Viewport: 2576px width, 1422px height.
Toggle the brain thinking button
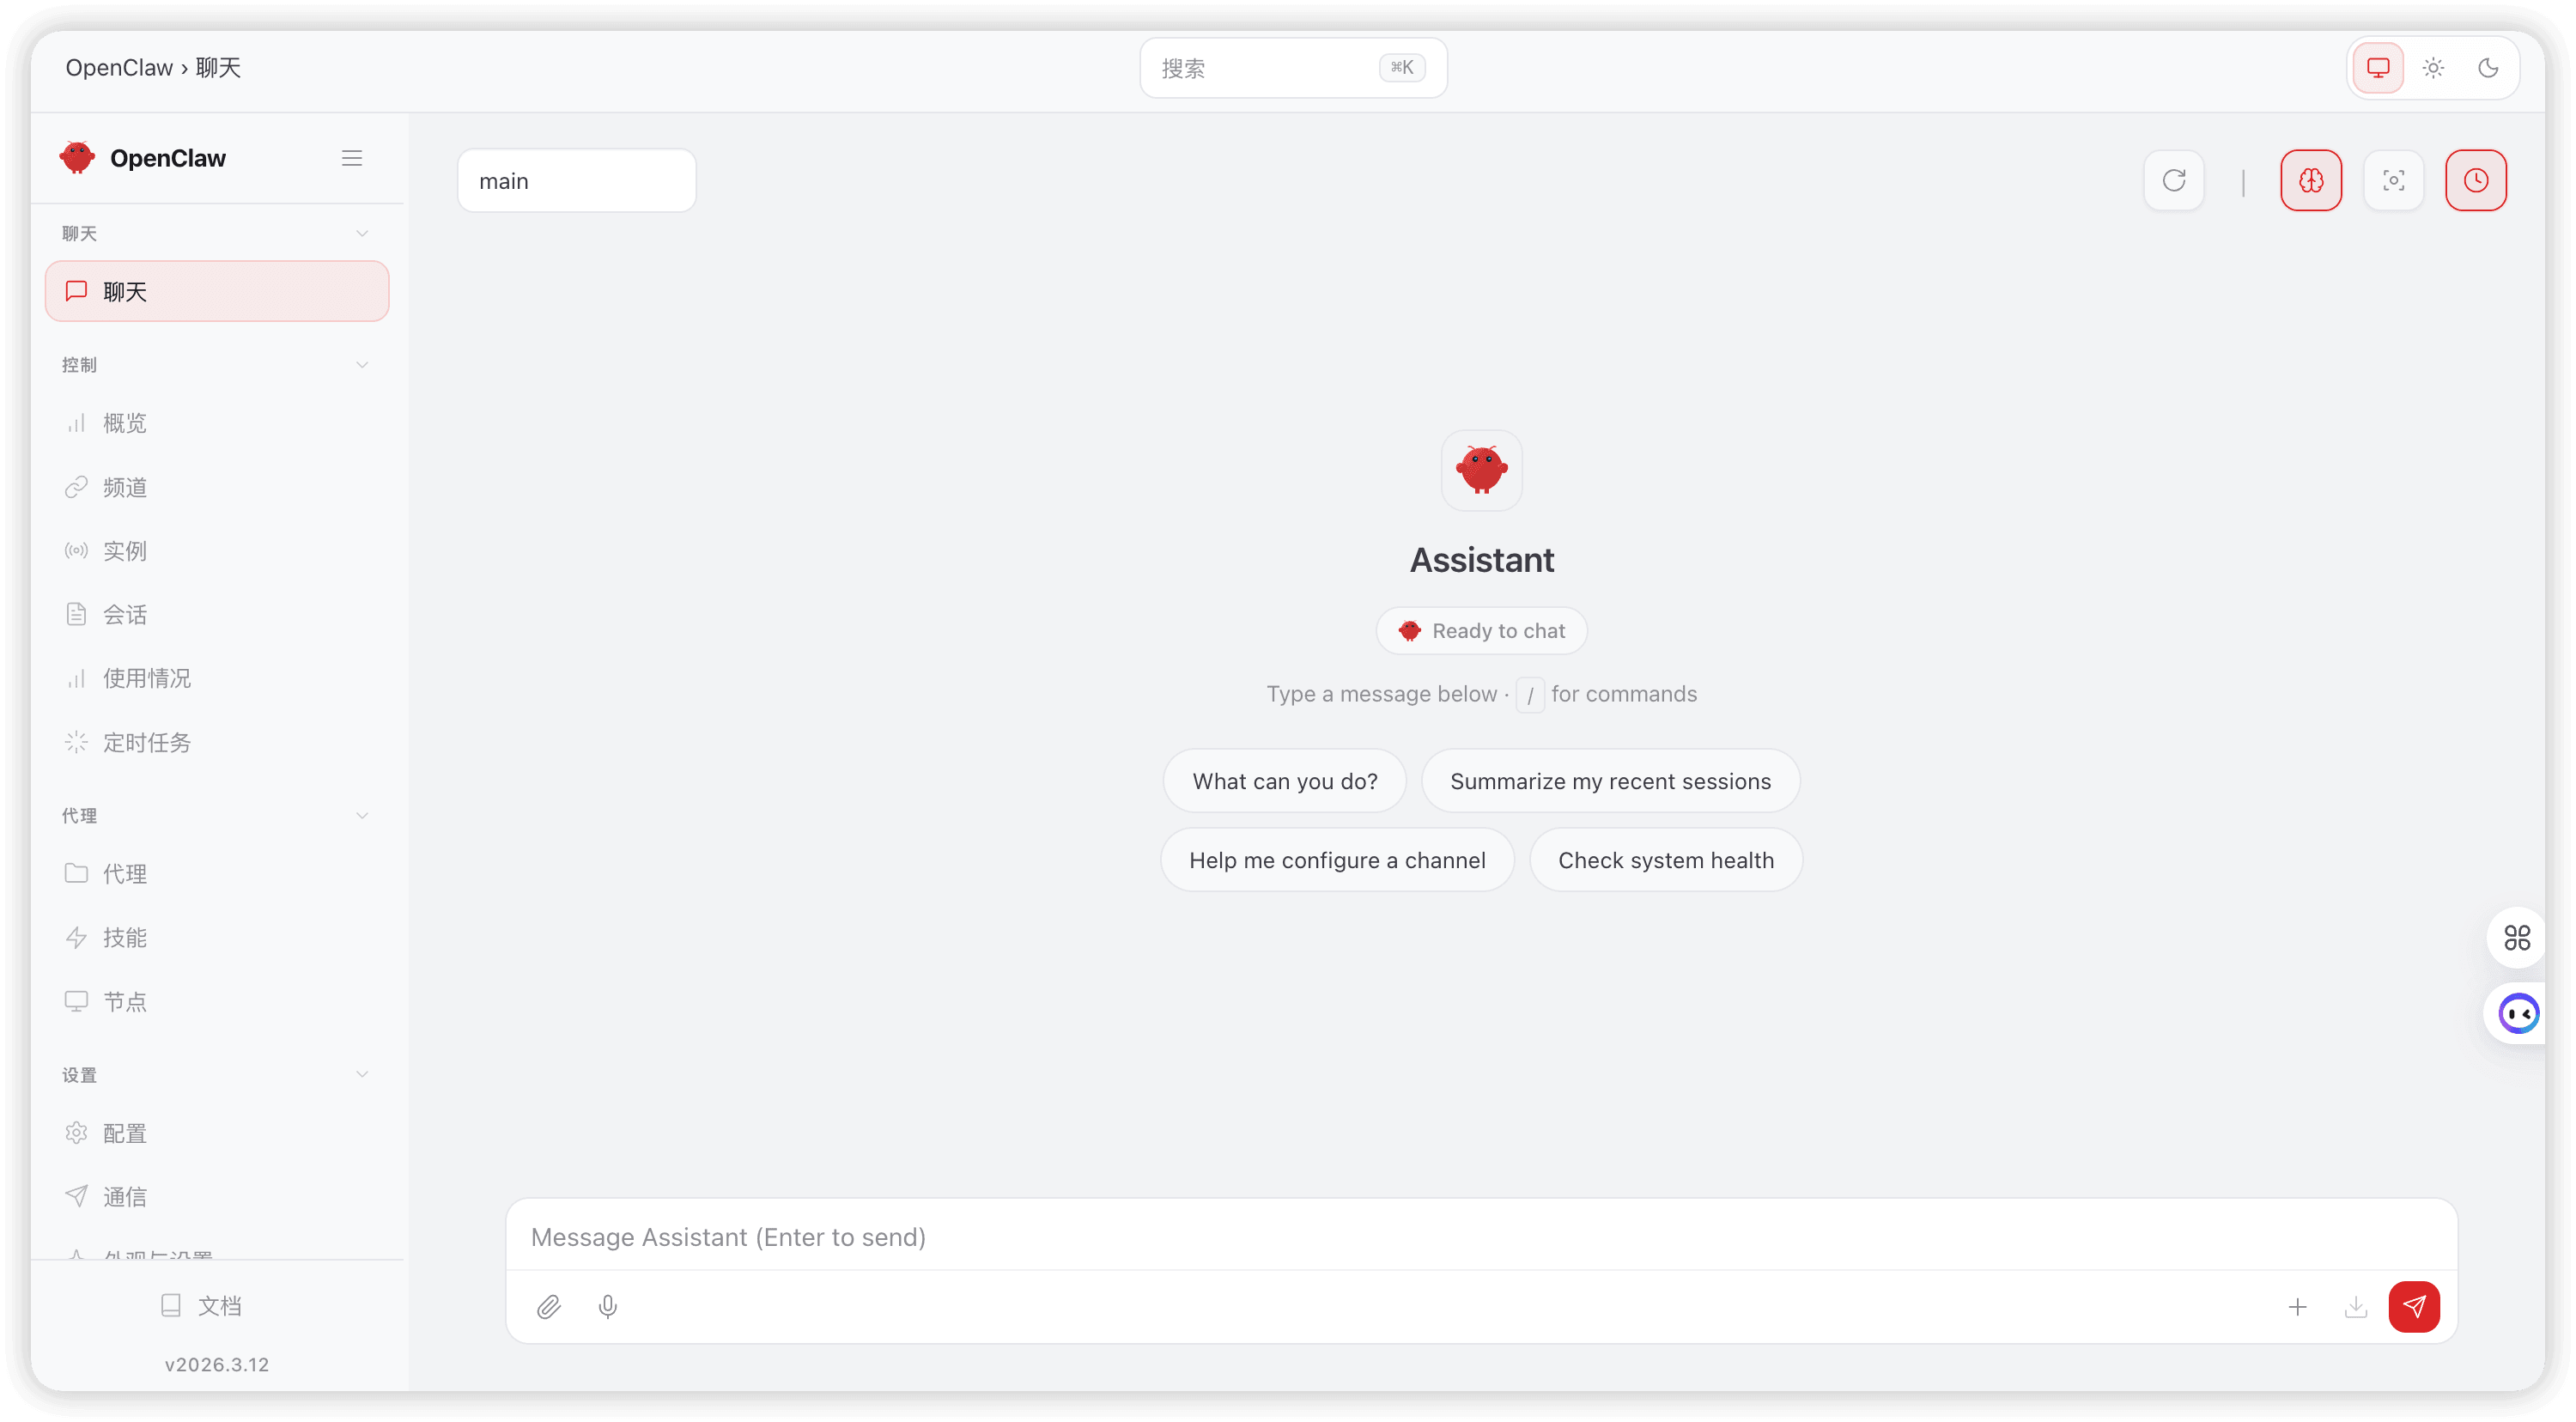2310,181
